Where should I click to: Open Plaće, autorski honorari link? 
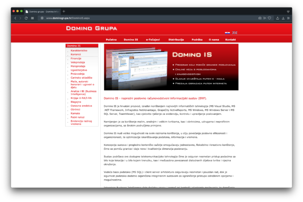coord(82,85)
